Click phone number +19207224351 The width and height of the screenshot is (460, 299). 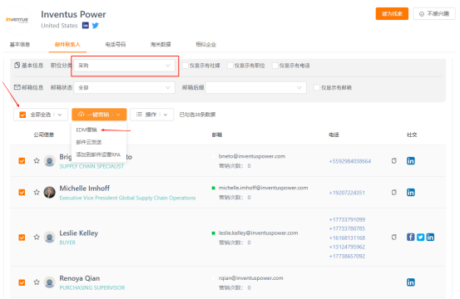(347, 193)
